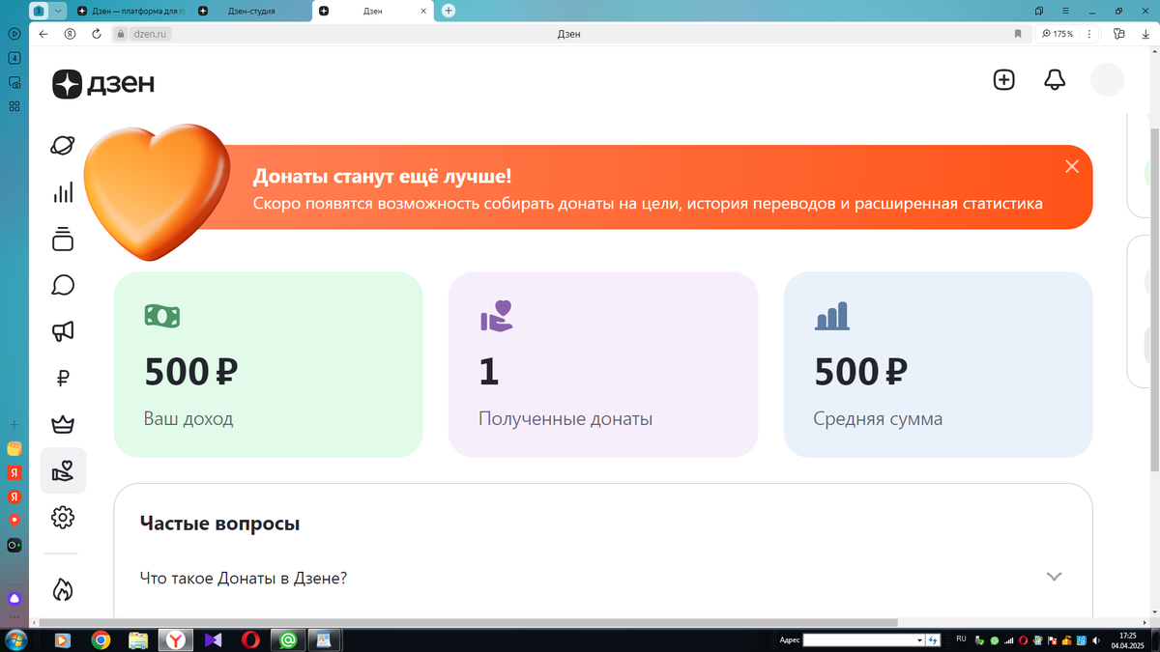Expand "Что такое Донаты в Дзене?" question
The width and height of the screenshot is (1160, 652).
(602, 578)
